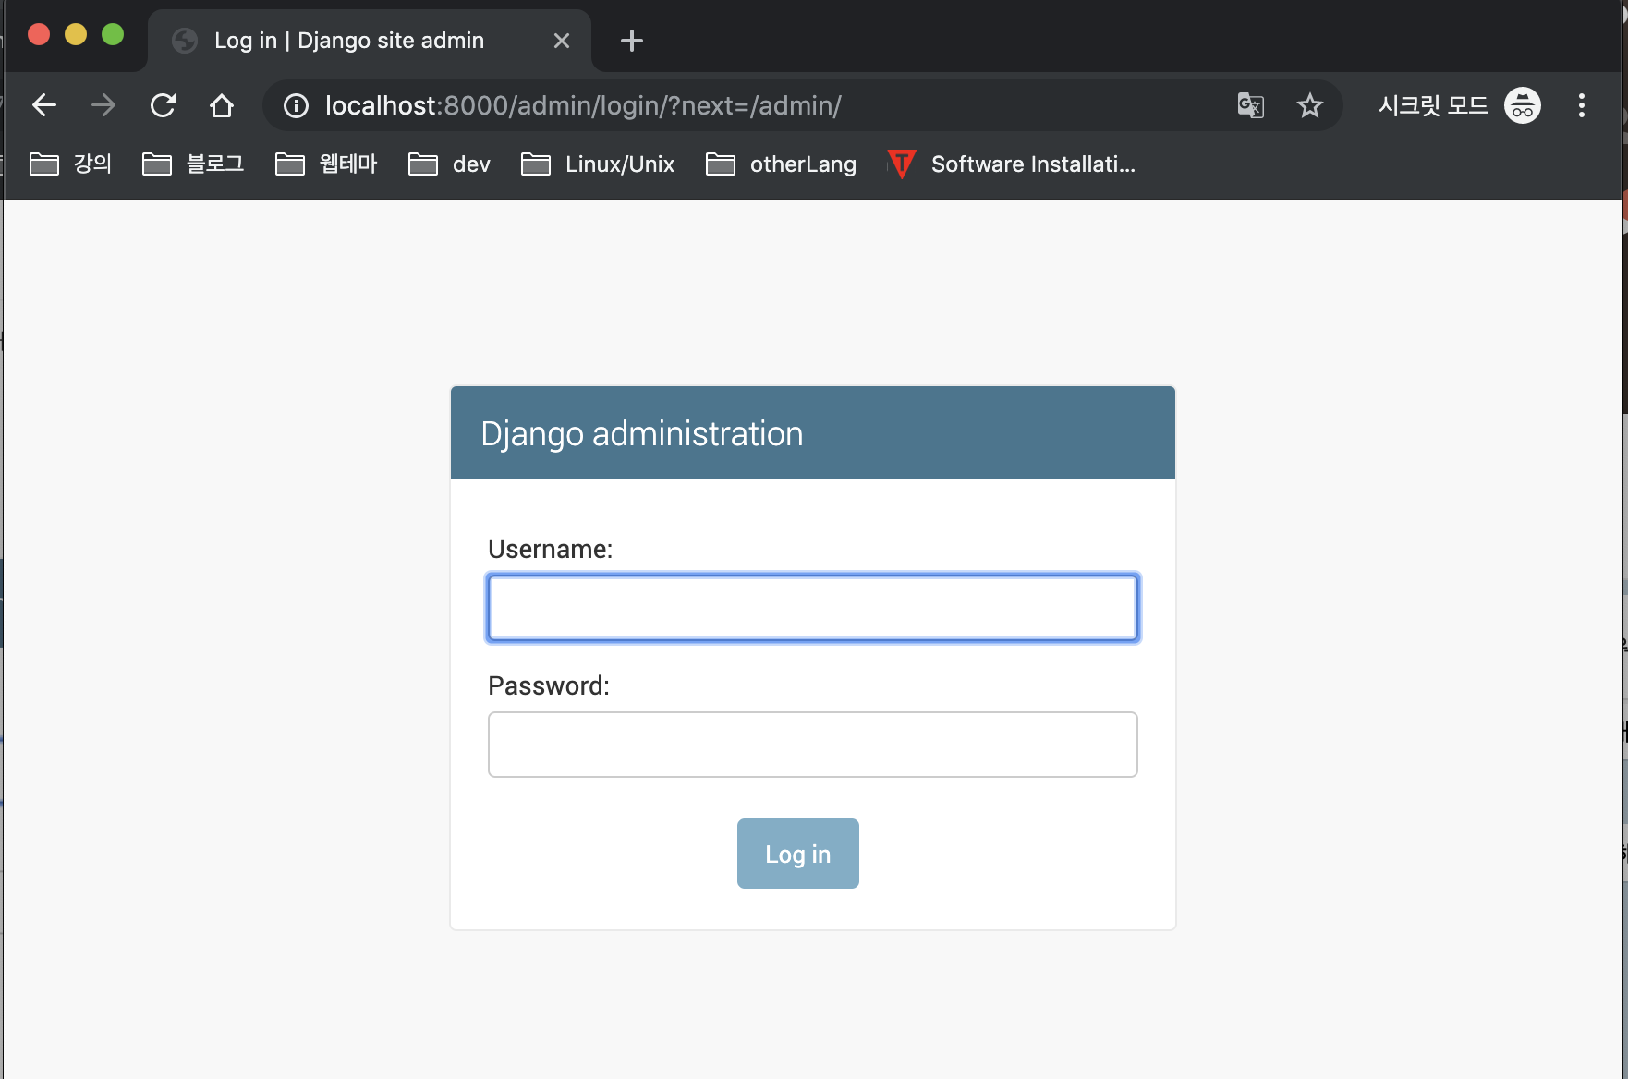
Task: Open a new tab with plus button
Action: coord(632,41)
